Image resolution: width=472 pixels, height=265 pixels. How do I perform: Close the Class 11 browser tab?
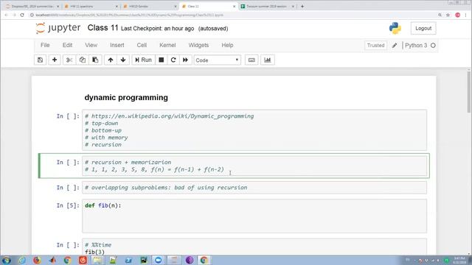tap(235, 7)
